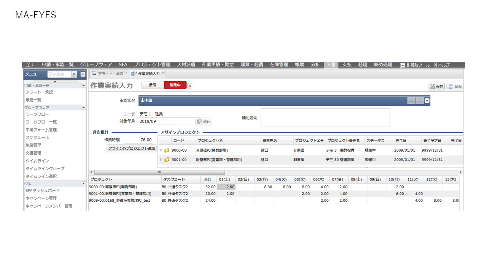Open 作業実績・勤怠 top menu
This screenshot has width=487, height=273.
[x=218, y=65]
